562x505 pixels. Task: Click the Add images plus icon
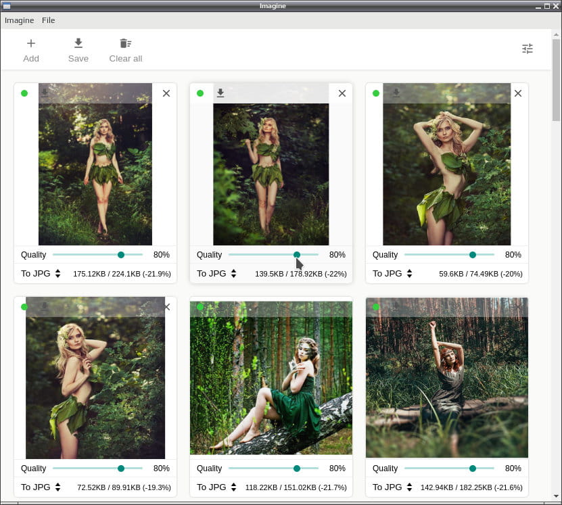click(31, 43)
